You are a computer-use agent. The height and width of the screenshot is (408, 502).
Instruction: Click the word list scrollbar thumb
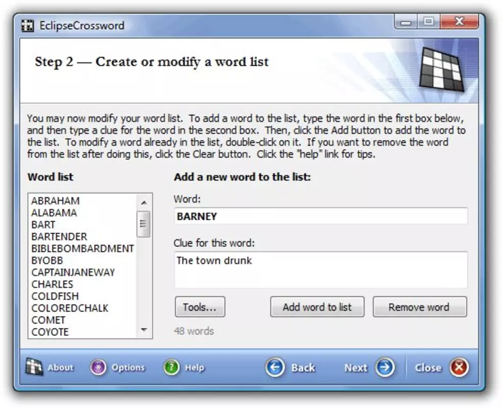pos(143,224)
